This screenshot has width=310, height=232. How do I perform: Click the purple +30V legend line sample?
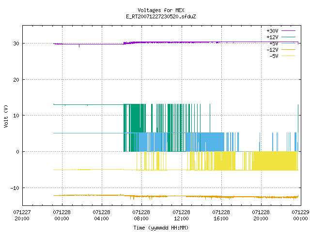[x=289, y=31]
